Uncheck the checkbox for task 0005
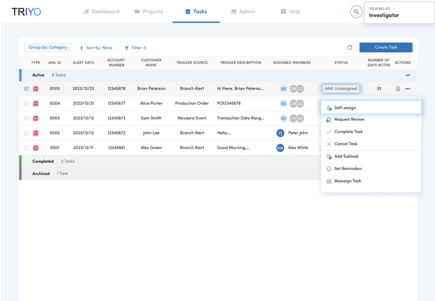 (x=26, y=89)
